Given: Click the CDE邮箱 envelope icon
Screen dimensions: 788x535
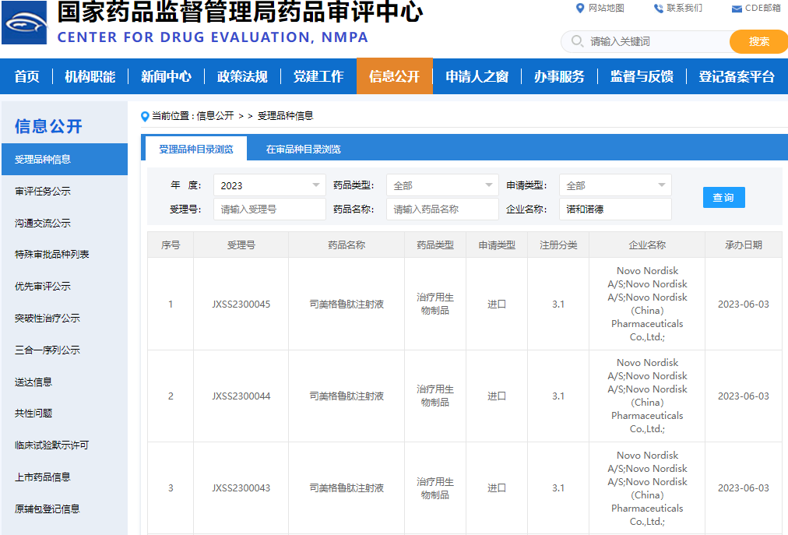Looking at the screenshot, I should (x=737, y=9).
